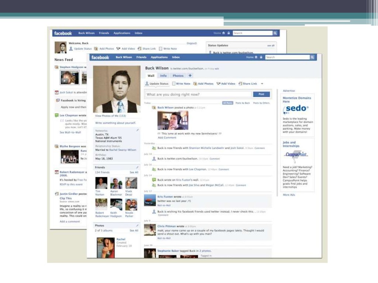Switch to the Info tab
Image resolution: width=378 pixels, height=283 pixels.
(164, 76)
